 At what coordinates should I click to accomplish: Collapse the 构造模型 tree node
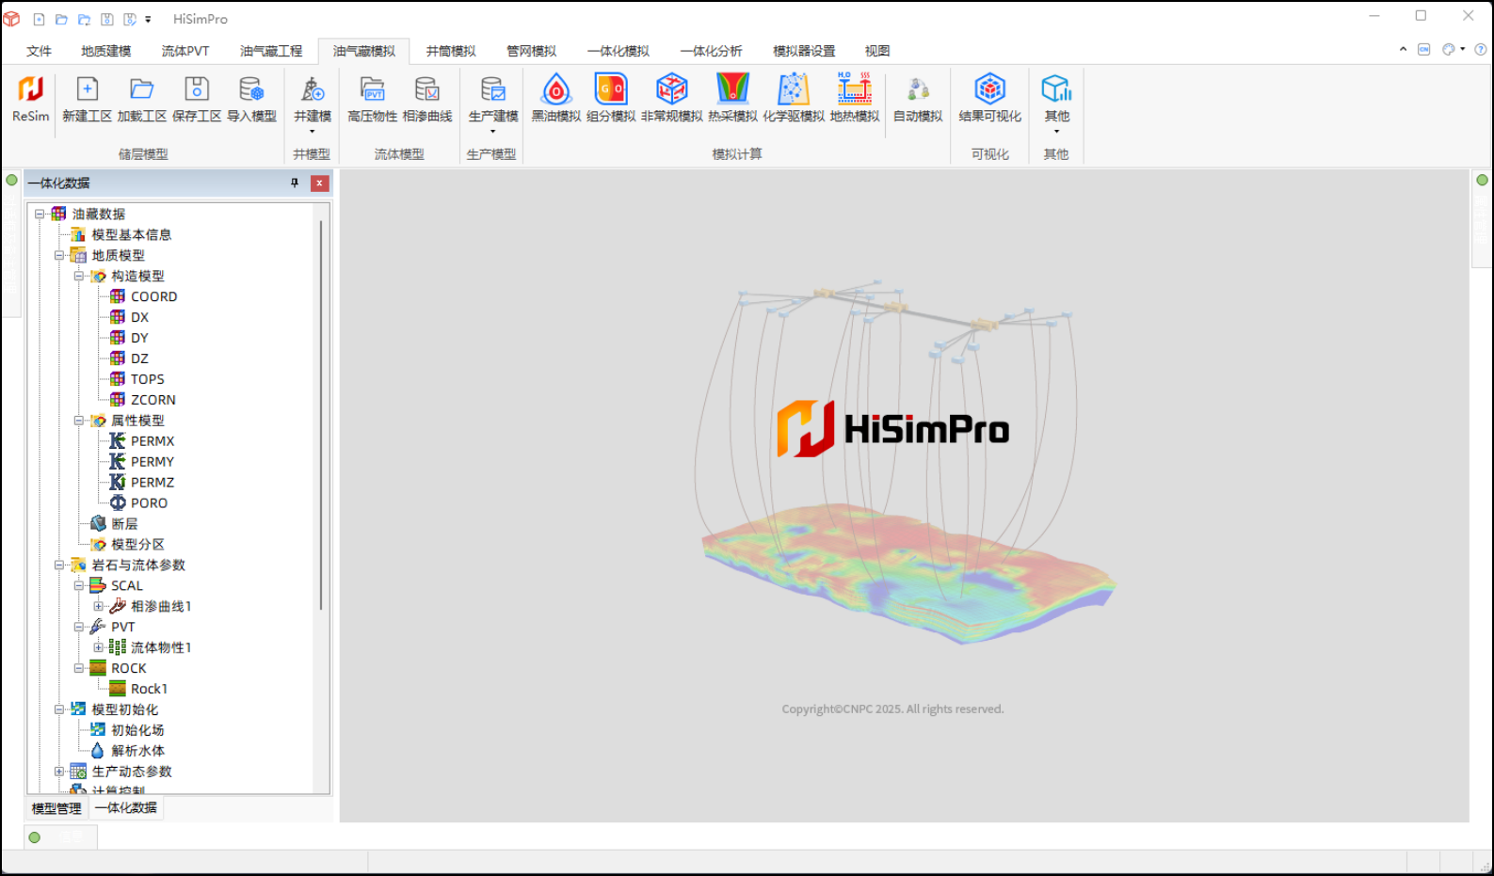(x=79, y=276)
